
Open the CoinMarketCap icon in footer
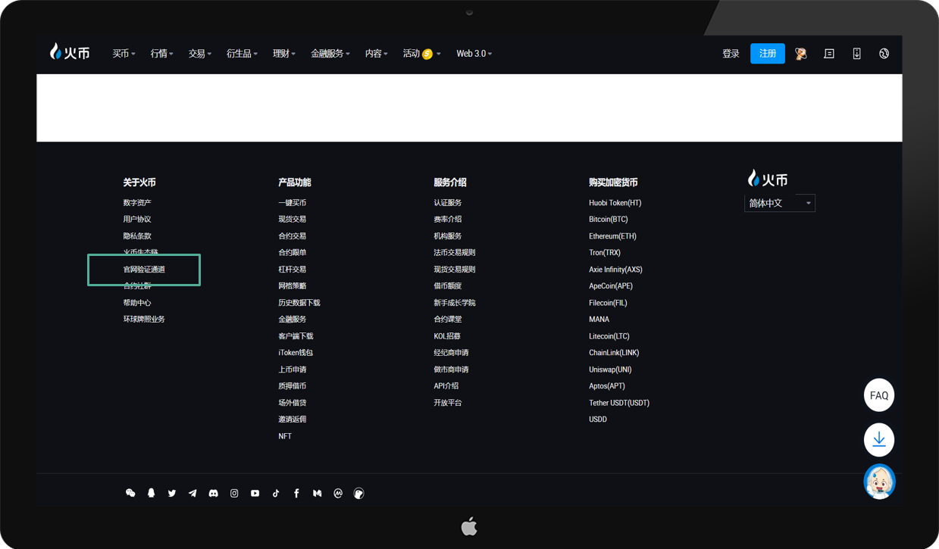tap(338, 493)
